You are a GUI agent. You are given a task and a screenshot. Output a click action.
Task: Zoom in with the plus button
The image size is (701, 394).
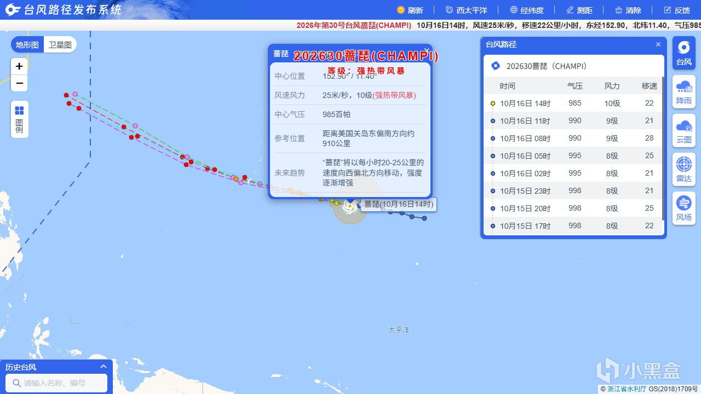19,66
